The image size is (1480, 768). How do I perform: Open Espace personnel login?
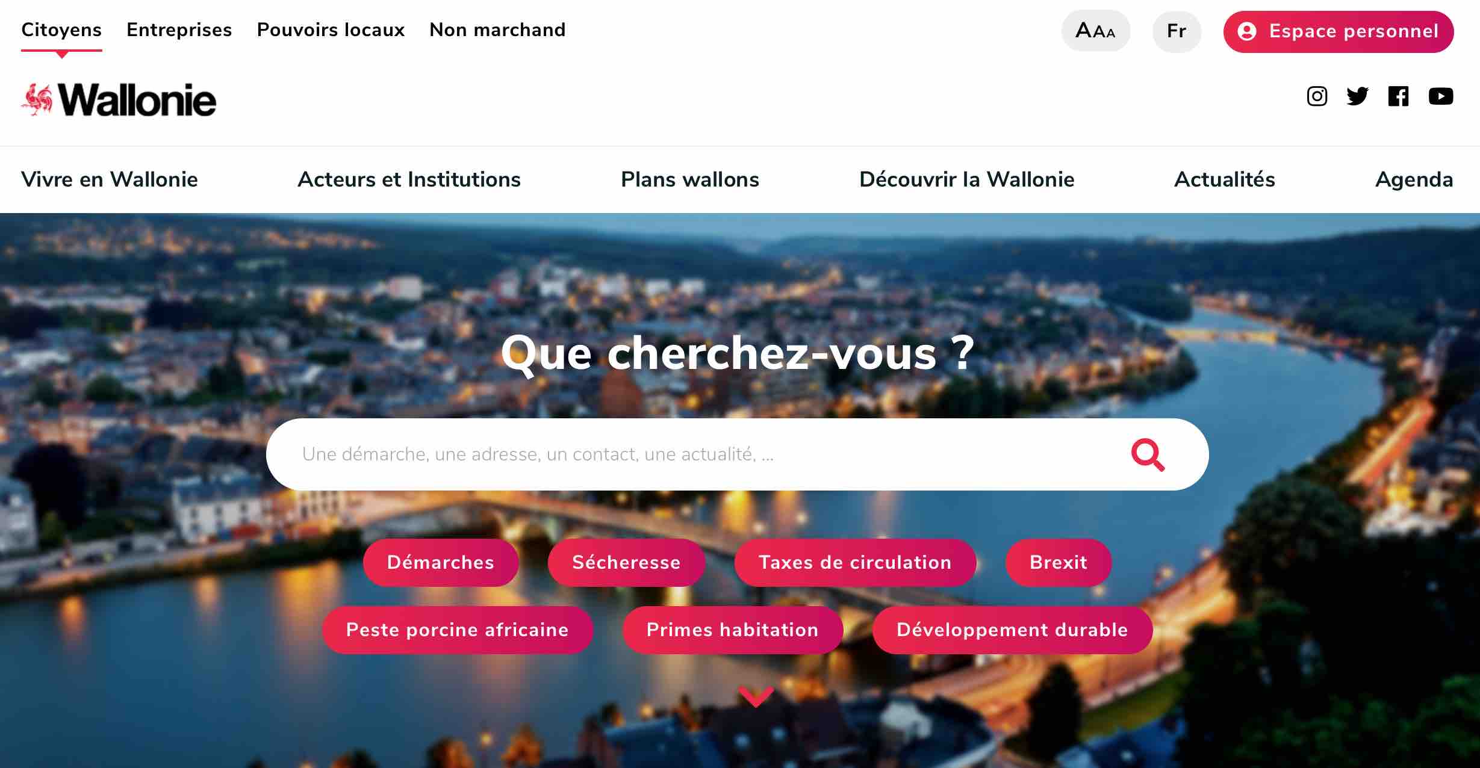point(1339,31)
